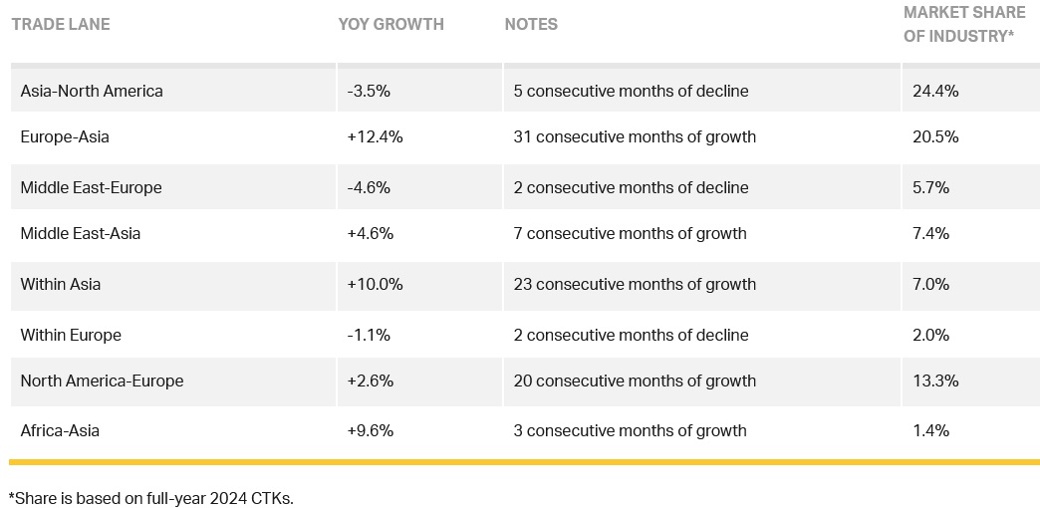Click the Africa-Asia row label
Viewport: 1040px width, 508px height.
pyautogui.click(x=60, y=430)
